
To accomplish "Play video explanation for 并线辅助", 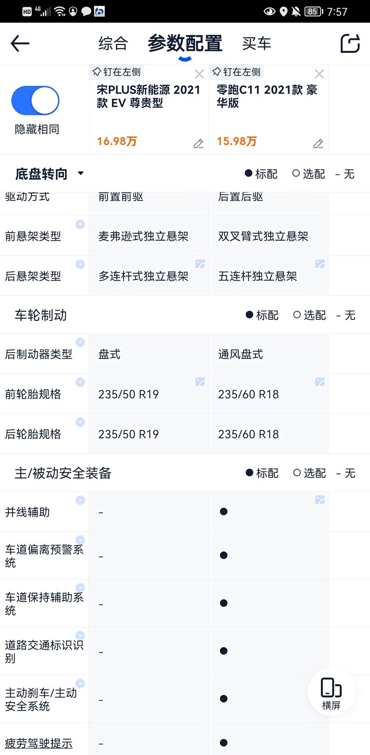I will coord(80,500).
